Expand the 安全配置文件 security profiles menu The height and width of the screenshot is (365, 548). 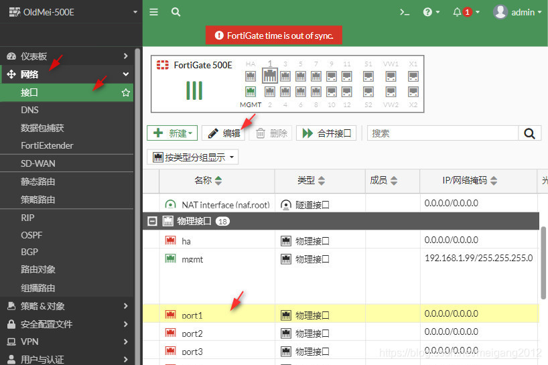point(67,325)
